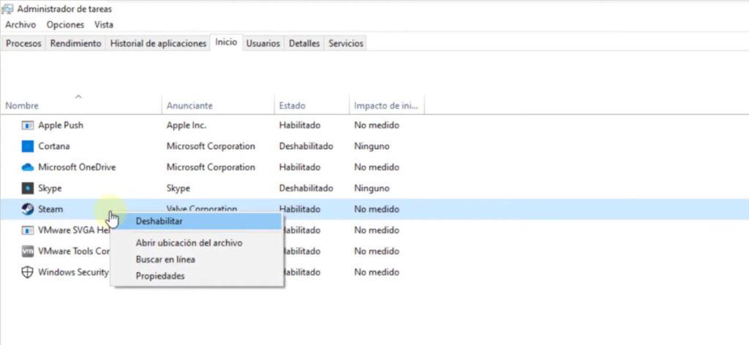Switch to the Procesos tab
This screenshot has height=345, width=749.
click(x=23, y=43)
